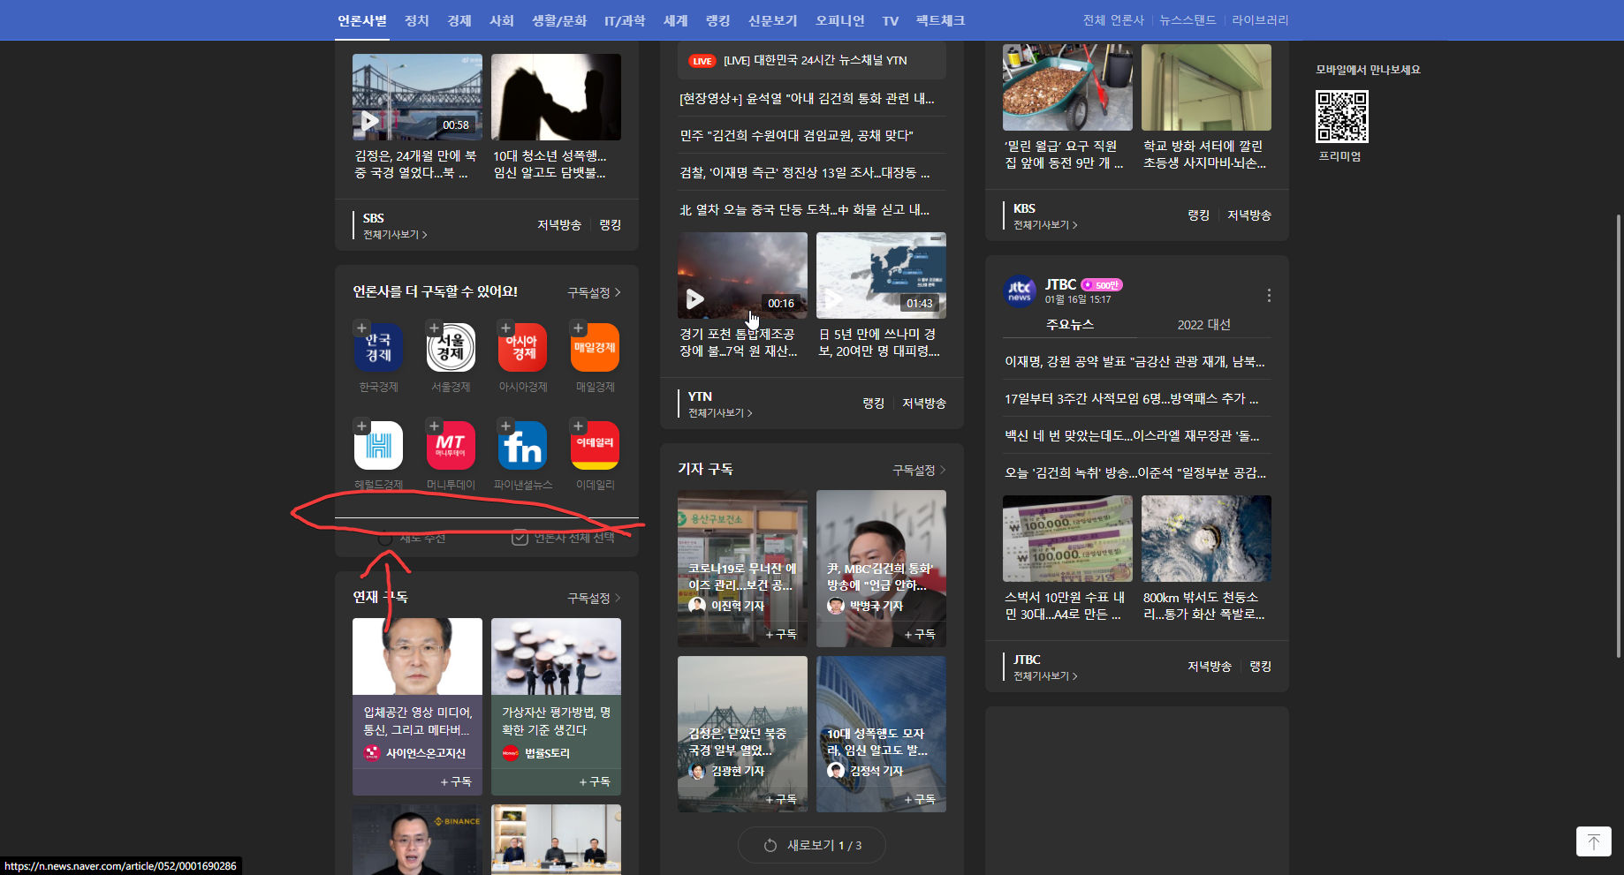The width and height of the screenshot is (1624, 875).
Task: Open 기자 구독 구독설정 options
Action: point(918,469)
